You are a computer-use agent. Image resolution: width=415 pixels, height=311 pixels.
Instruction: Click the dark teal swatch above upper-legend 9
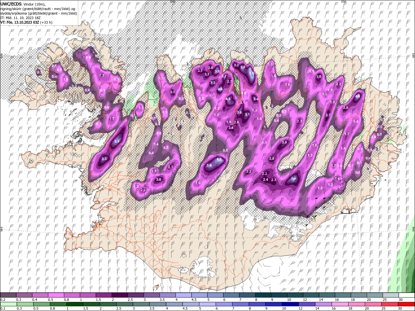pyautogui.click(x=279, y=295)
